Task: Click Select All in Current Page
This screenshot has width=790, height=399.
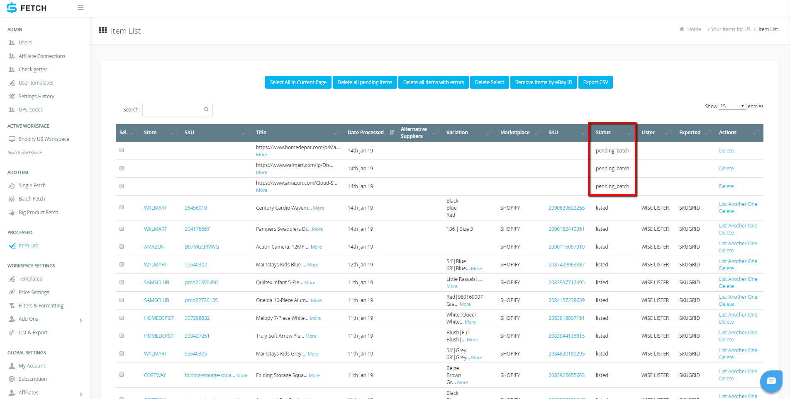Action: coord(298,82)
